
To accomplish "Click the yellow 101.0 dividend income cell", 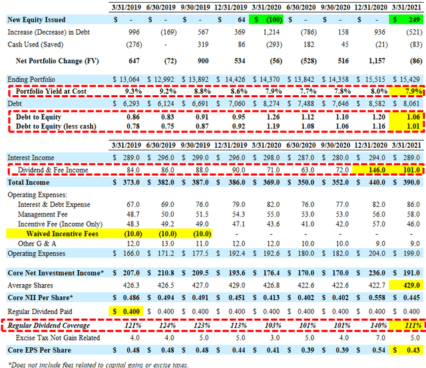I will (x=406, y=170).
